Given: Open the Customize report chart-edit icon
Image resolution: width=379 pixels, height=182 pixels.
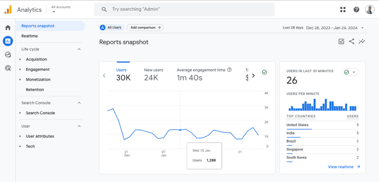Looking at the screenshot, I should tap(341, 41).
